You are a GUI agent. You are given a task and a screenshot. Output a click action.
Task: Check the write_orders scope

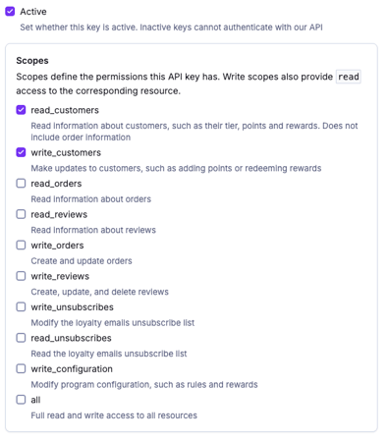click(x=21, y=246)
